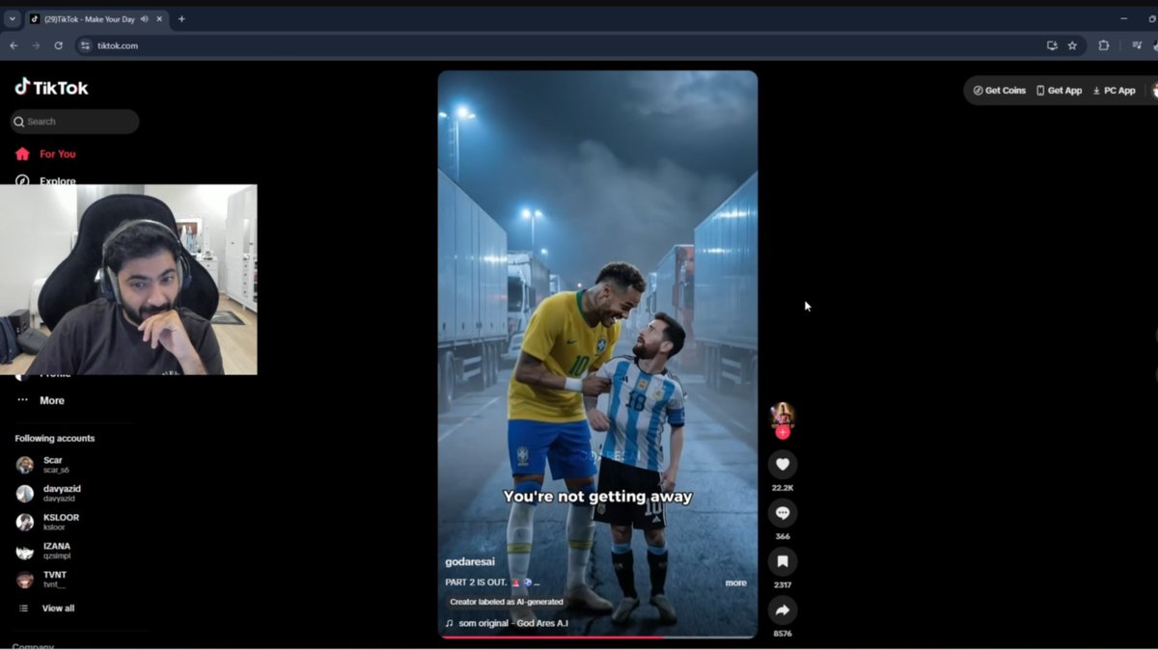The width and height of the screenshot is (1158, 650).
Task: Click the install app icon in address bar
Action: (x=1052, y=45)
